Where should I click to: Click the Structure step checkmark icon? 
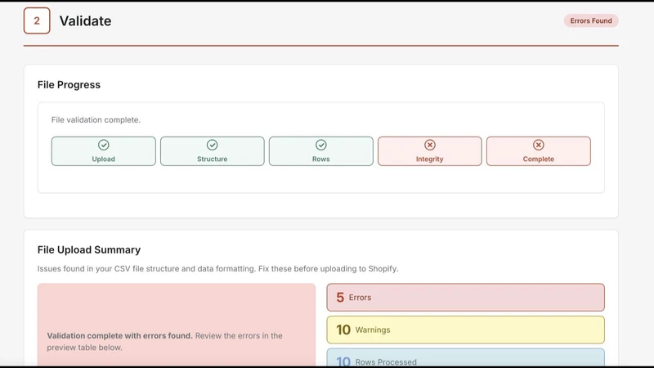click(x=213, y=145)
